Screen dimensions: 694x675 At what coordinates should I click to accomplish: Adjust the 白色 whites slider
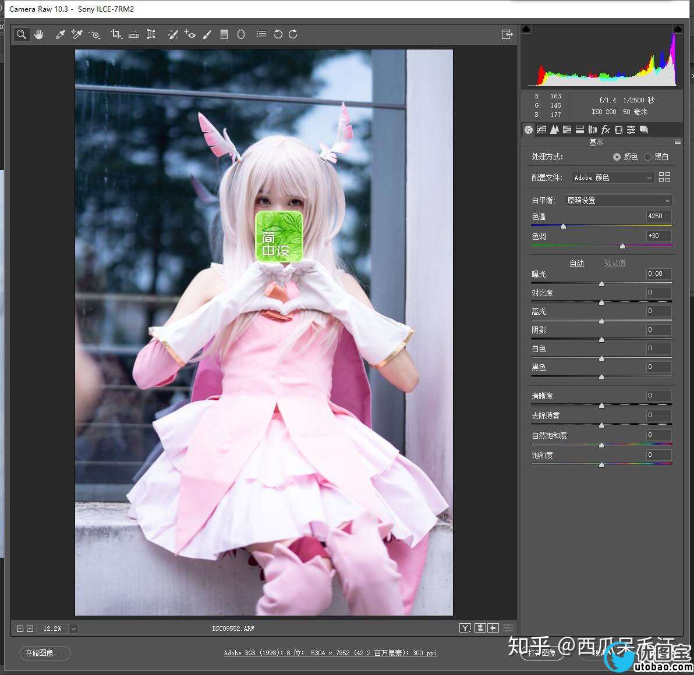tap(601, 358)
